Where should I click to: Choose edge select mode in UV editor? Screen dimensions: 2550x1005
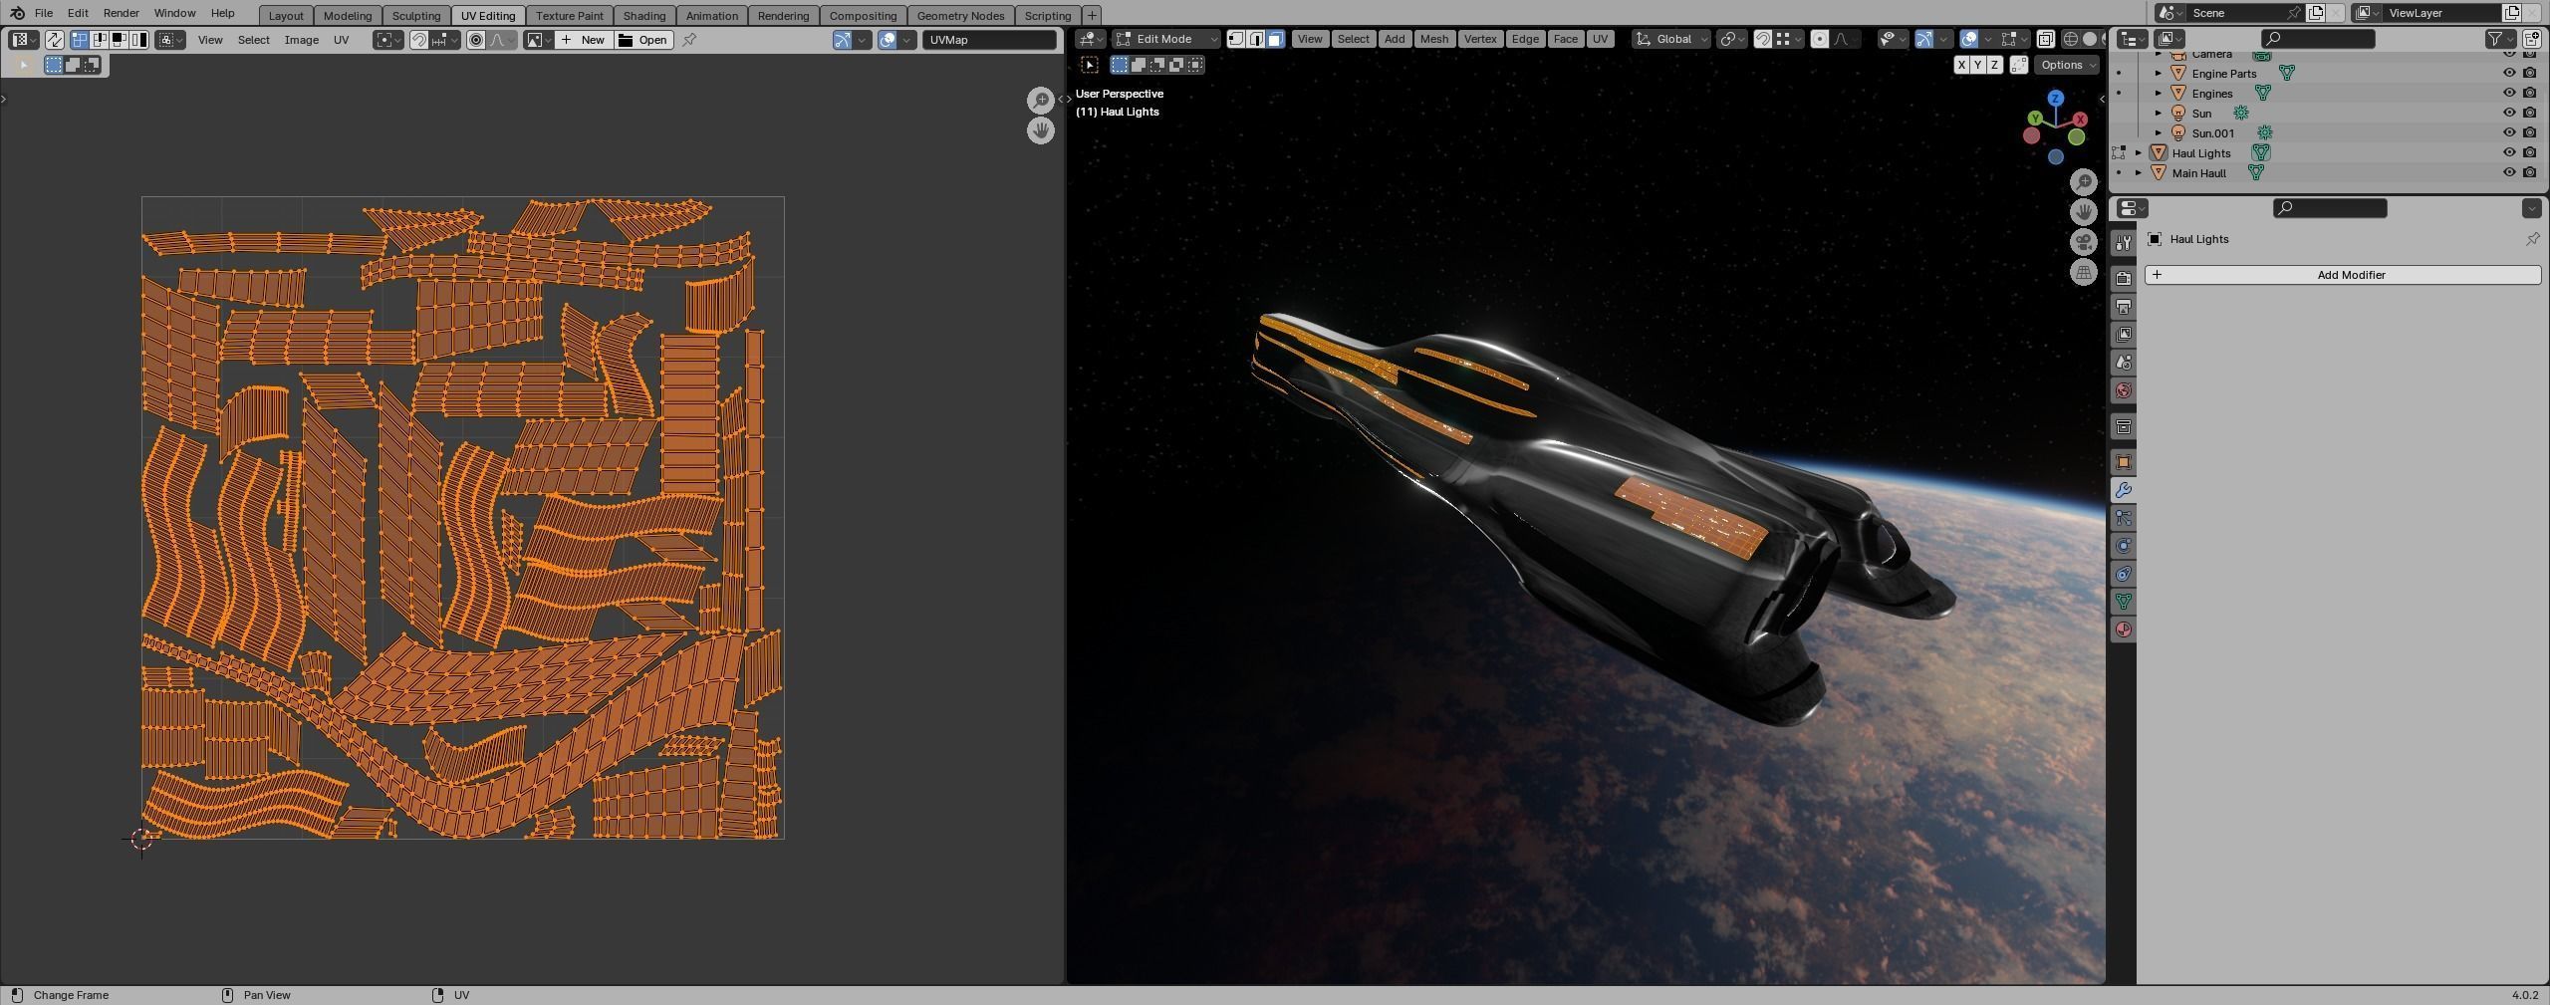click(x=100, y=40)
